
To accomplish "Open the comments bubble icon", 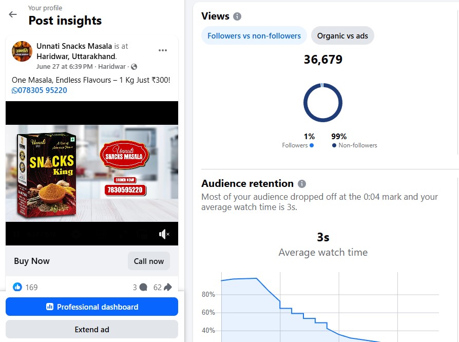I will (x=143, y=287).
